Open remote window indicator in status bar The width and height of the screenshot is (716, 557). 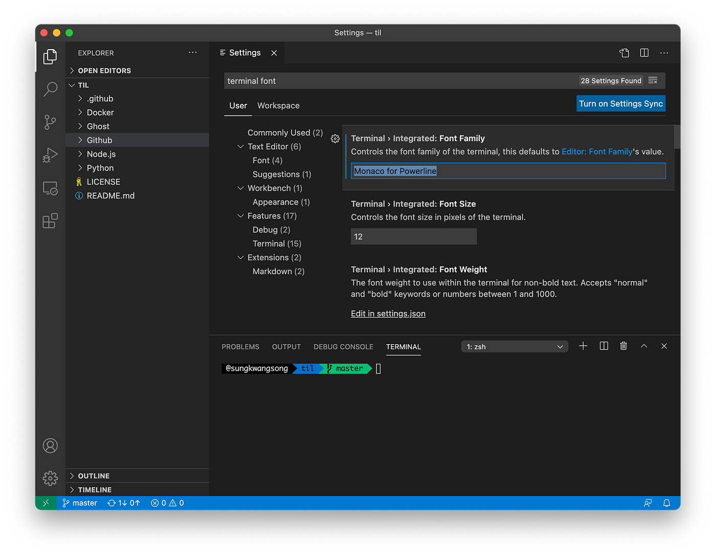pos(46,503)
